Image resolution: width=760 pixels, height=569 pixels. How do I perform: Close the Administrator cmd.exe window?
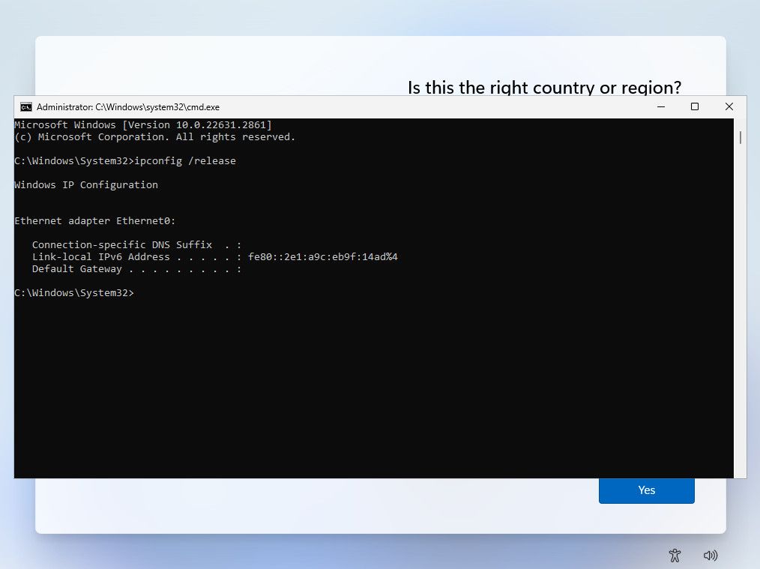[x=729, y=106]
